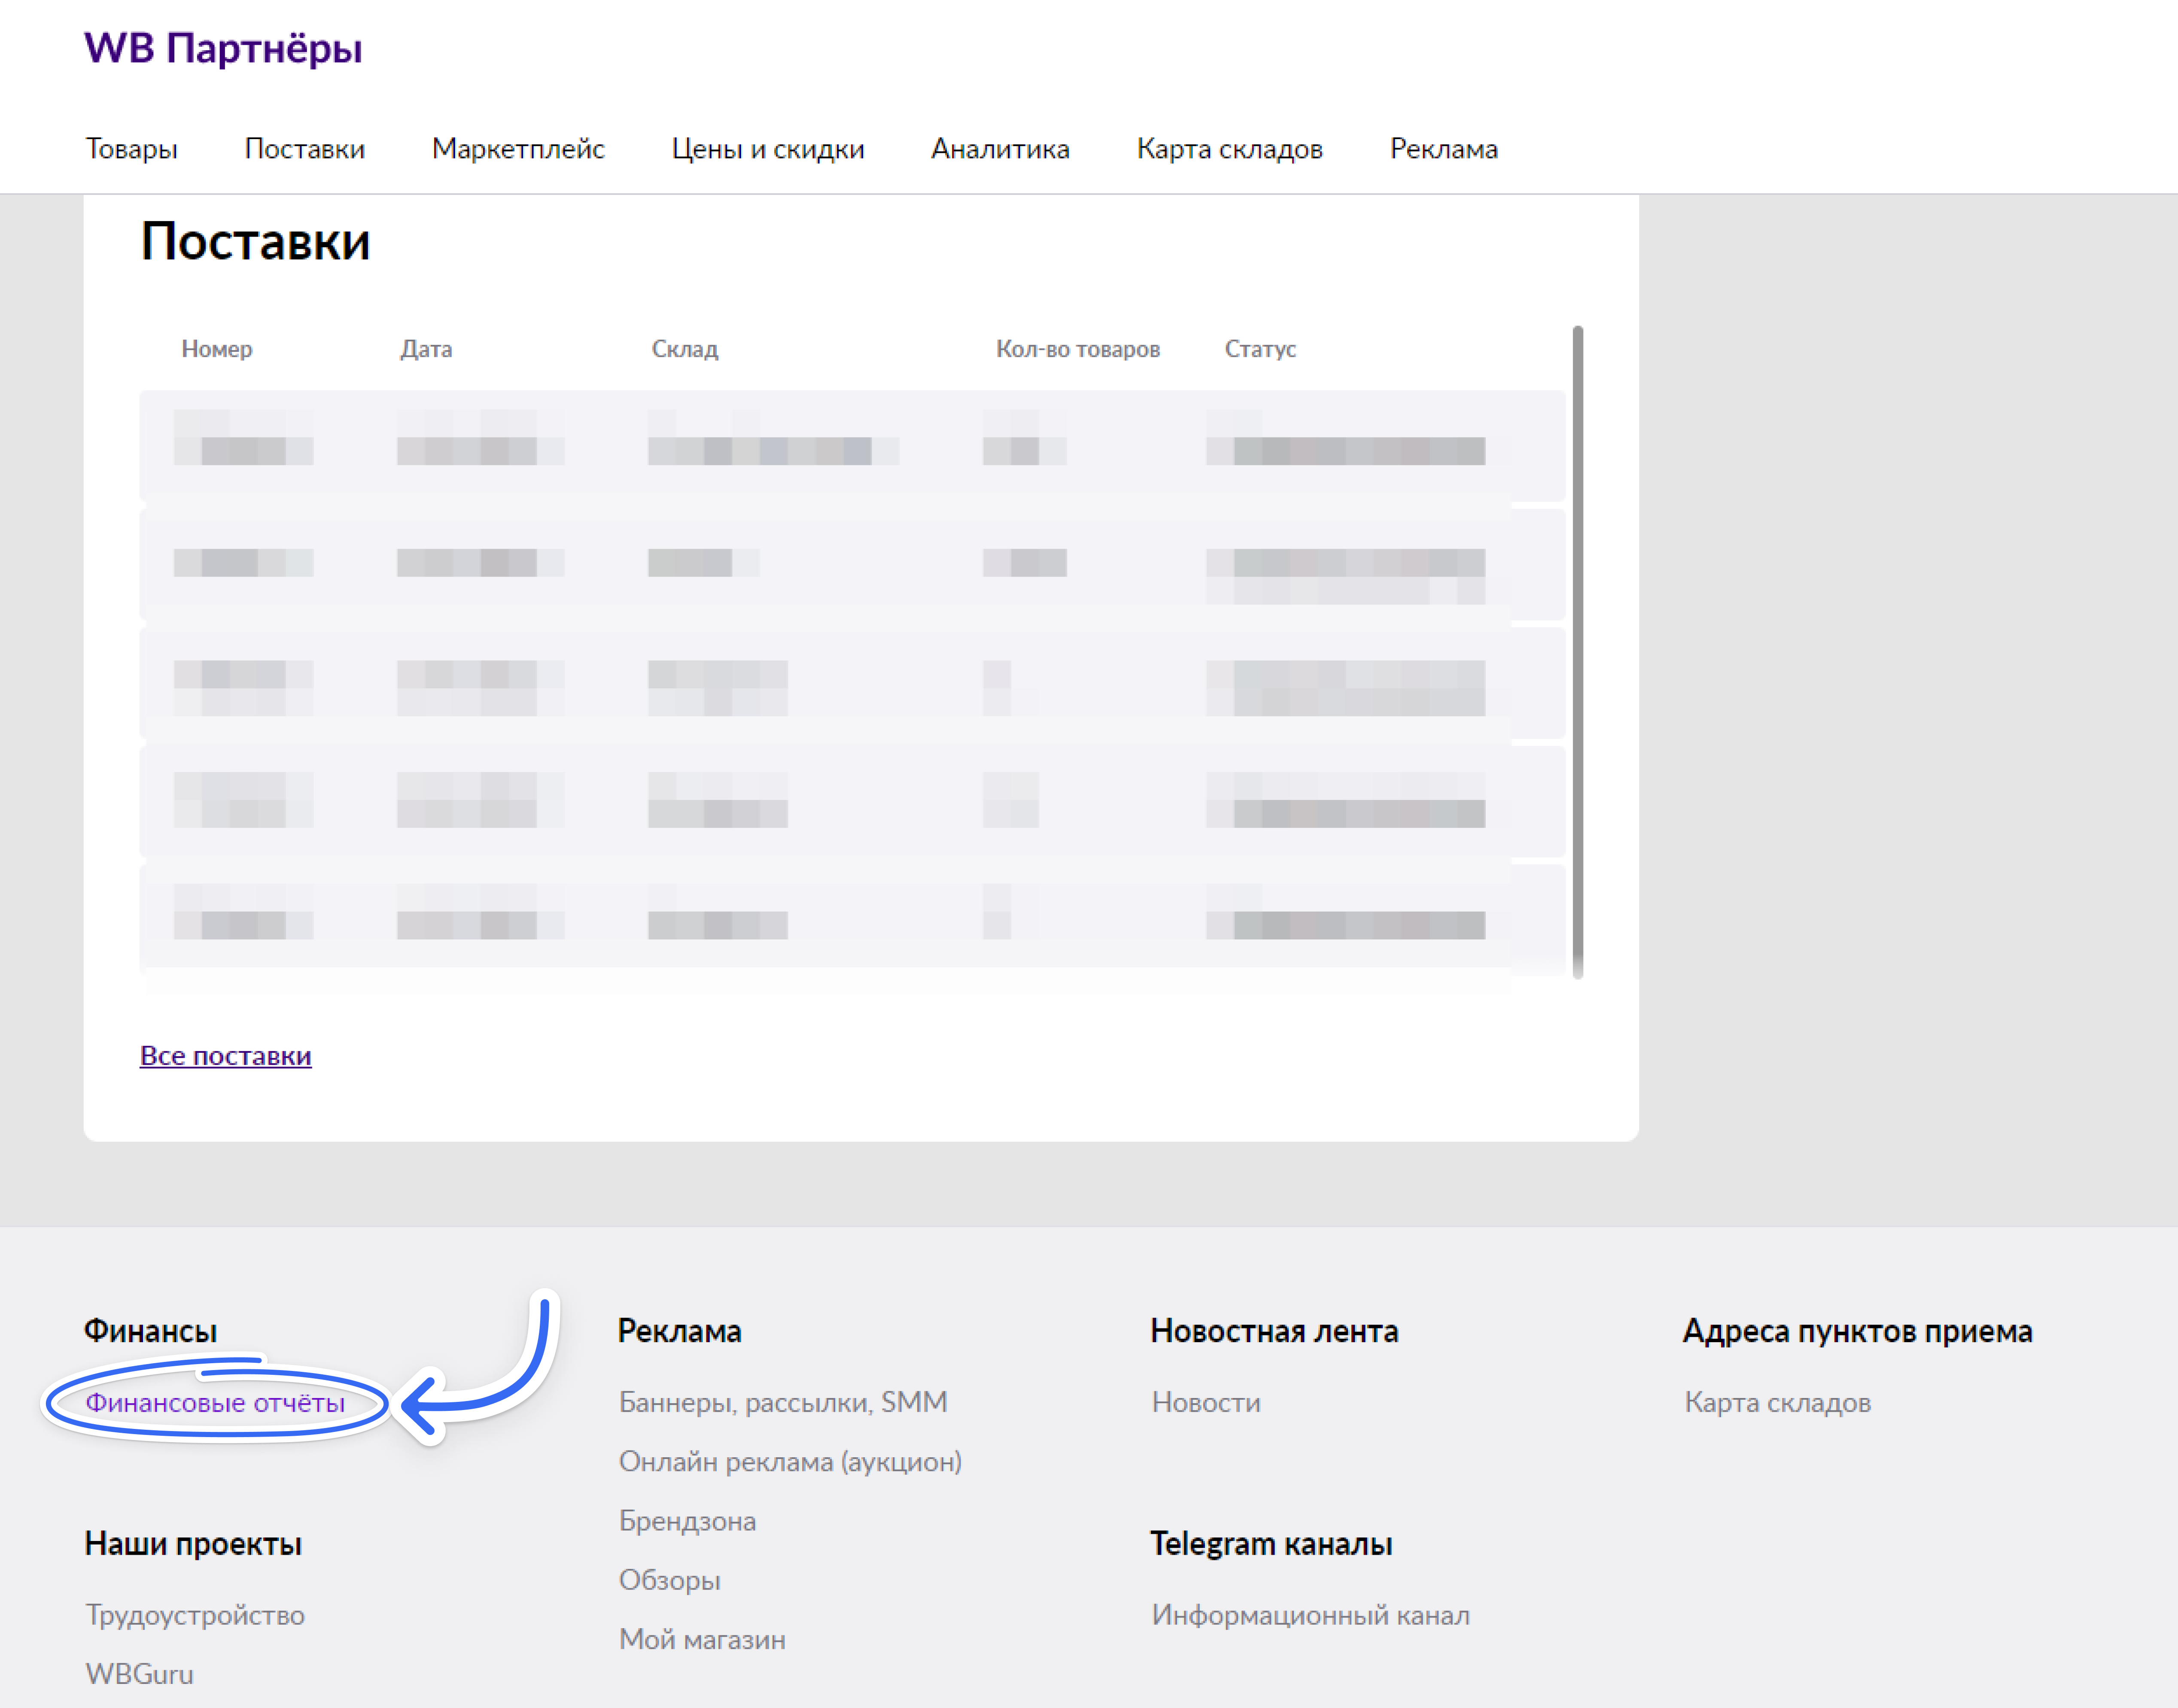Select Цены и скидки in navigation

coord(768,149)
